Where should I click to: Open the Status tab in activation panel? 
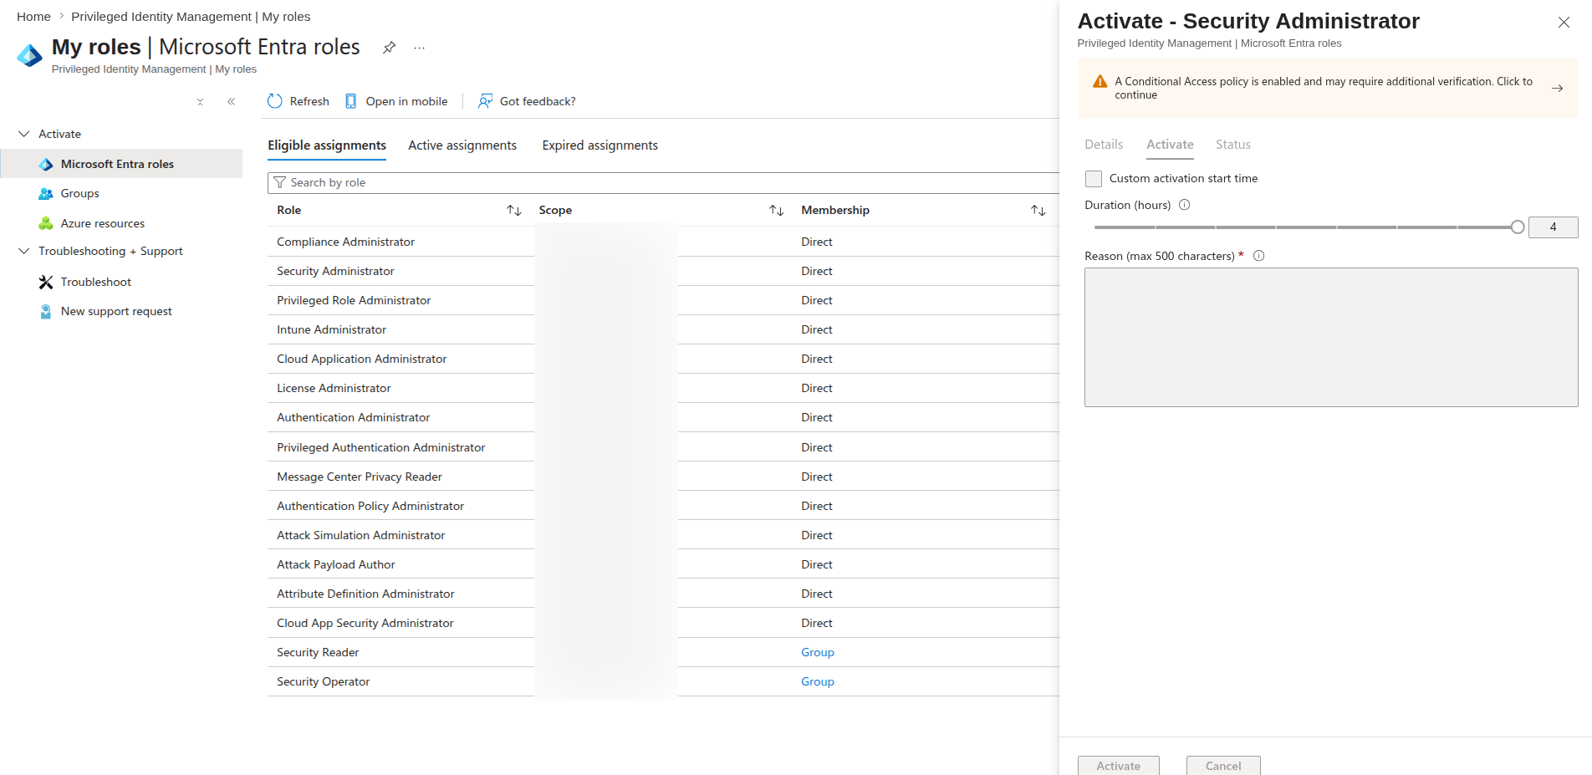(x=1233, y=145)
